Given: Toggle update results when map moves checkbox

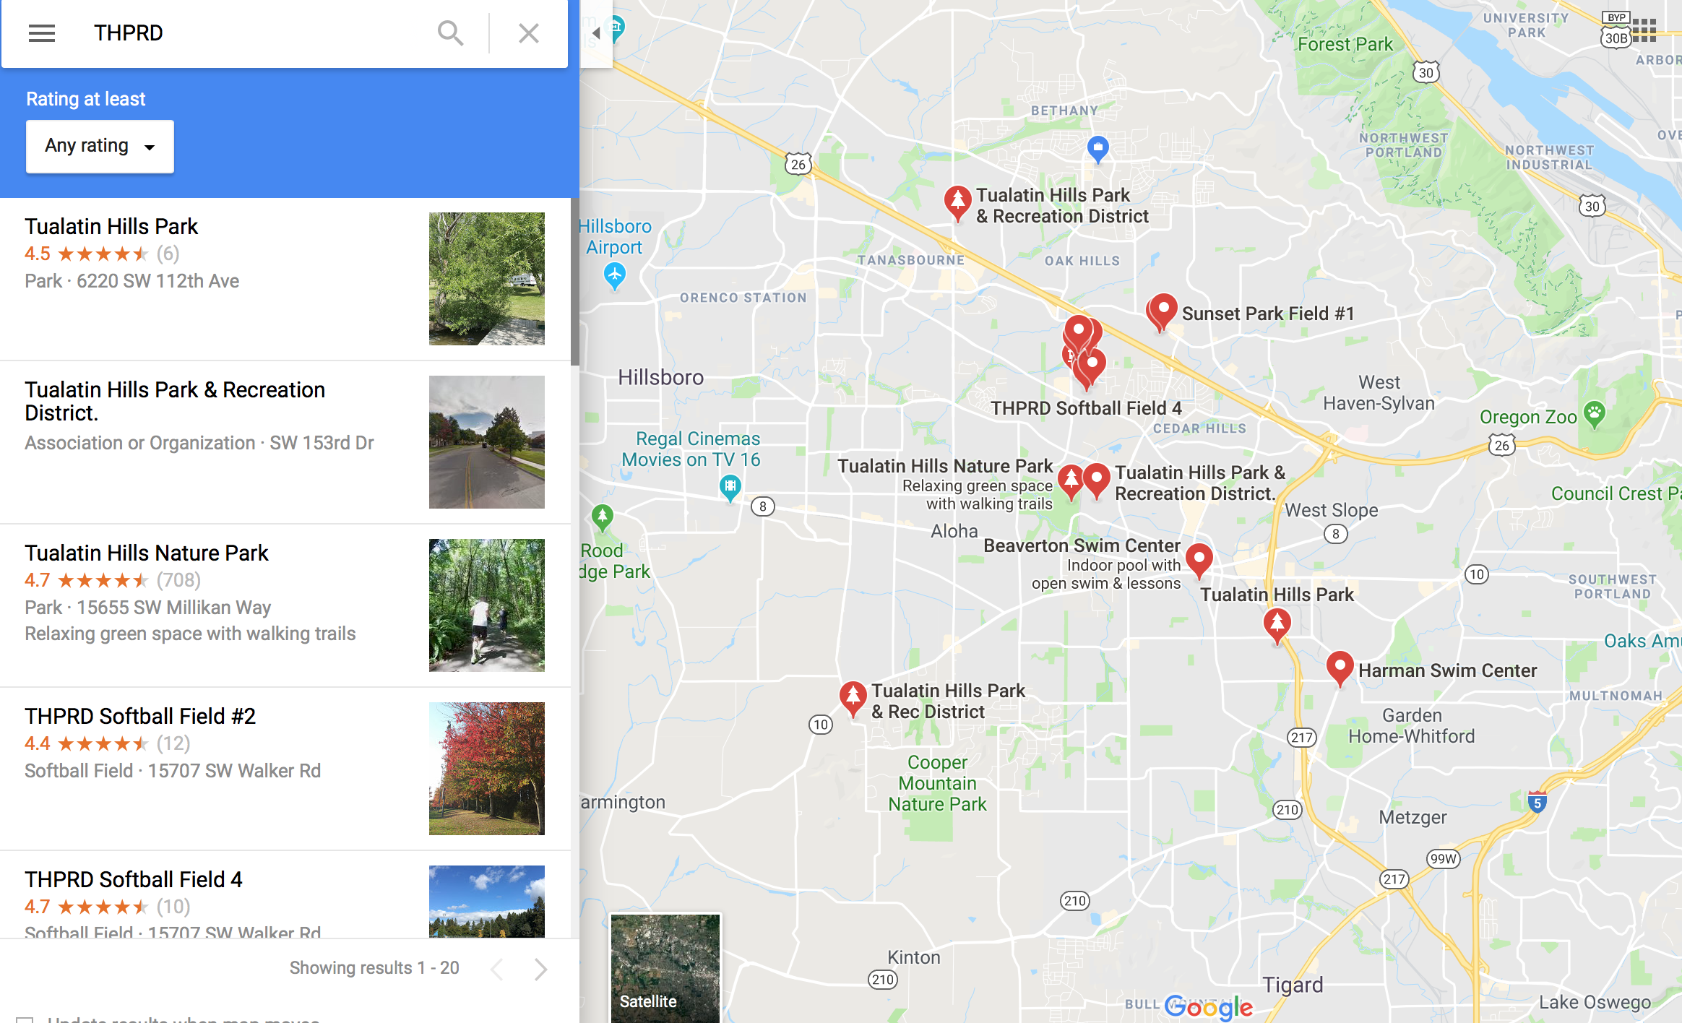Looking at the screenshot, I should 25,1019.
